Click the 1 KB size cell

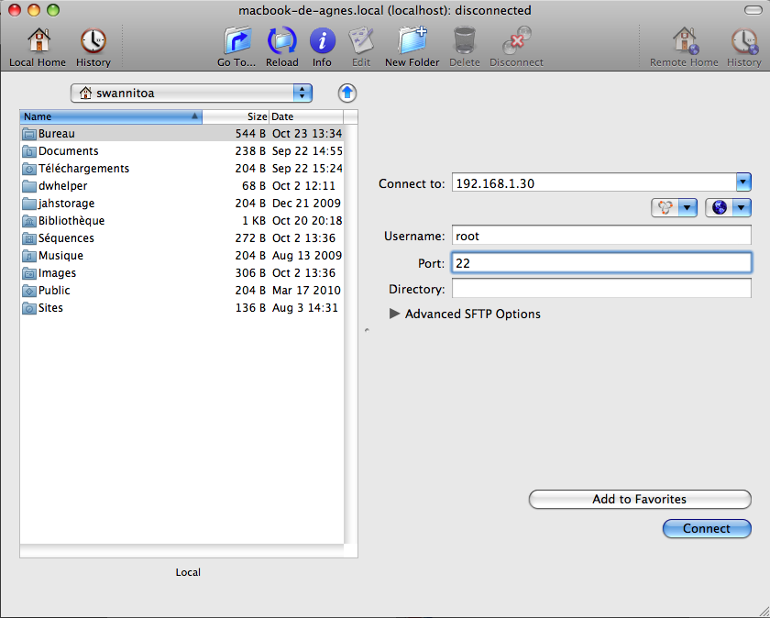tap(253, 221)
